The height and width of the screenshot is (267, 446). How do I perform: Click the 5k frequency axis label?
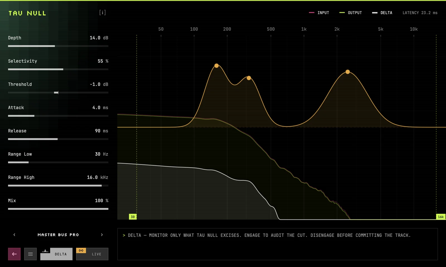click(381, 29)
